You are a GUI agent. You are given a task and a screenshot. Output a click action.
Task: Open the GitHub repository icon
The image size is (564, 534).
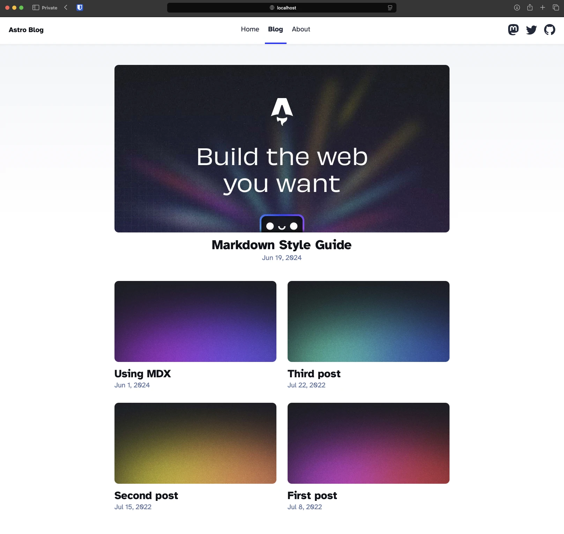[x=549, y=30]
